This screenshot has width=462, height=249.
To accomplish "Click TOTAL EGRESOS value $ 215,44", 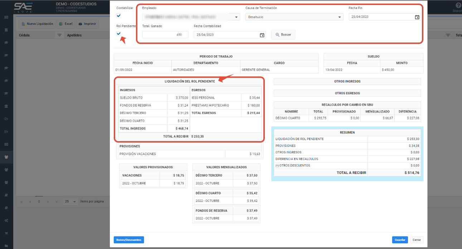I will [x=253, y=113].
